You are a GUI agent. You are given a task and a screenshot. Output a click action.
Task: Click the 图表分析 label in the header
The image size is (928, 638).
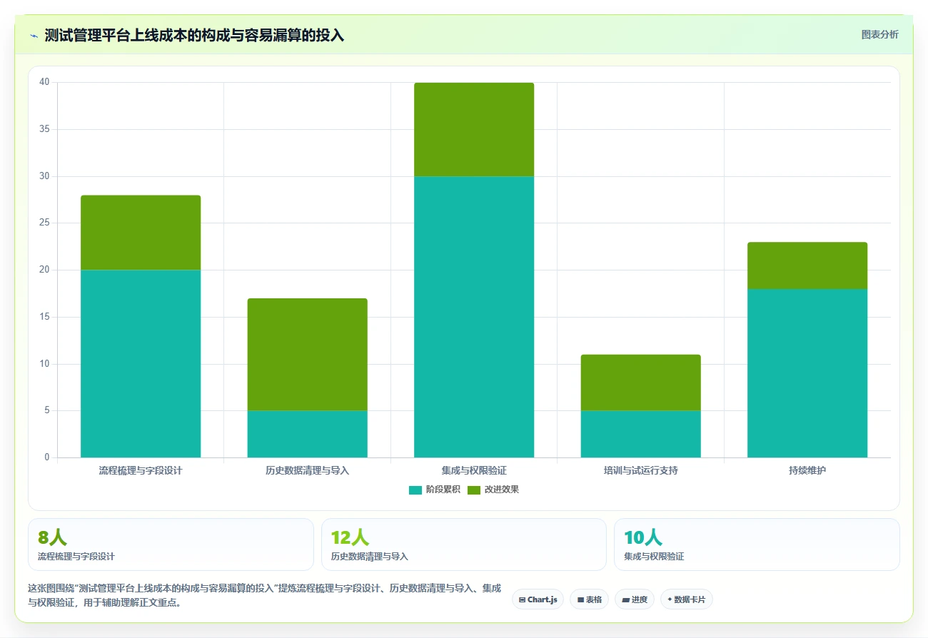tap(879, 34)
